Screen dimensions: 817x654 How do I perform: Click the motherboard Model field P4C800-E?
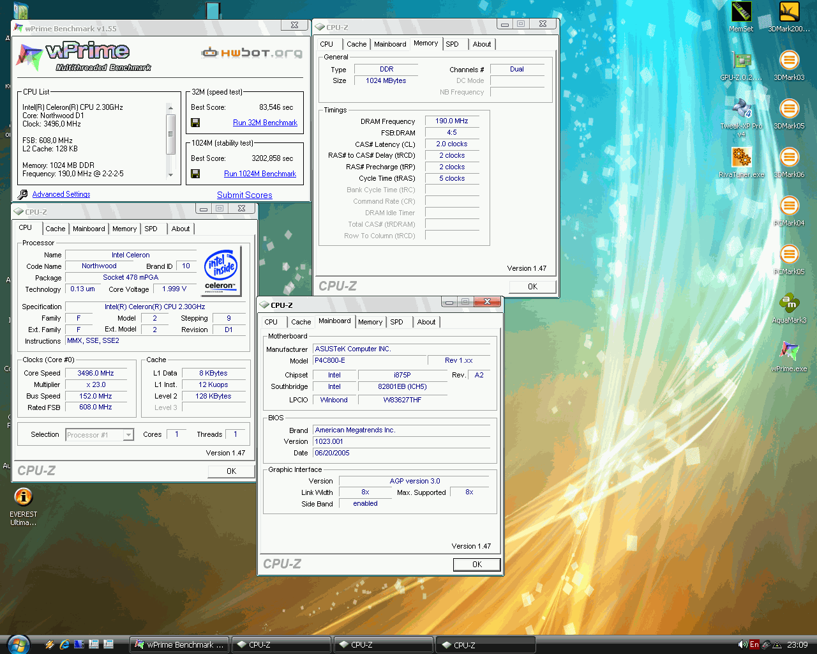click(368, 360)
